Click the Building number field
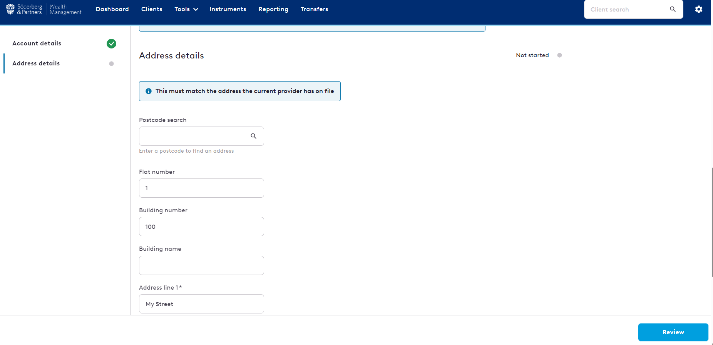Image resolution: width=713 pixels, height=345 pixels. pos(201,227)
